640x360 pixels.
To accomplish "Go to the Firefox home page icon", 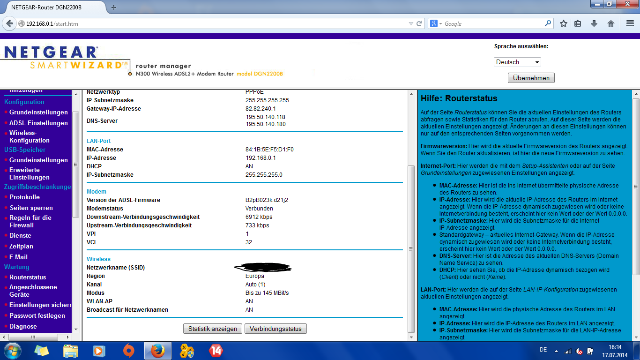I will tap(611, 23).
